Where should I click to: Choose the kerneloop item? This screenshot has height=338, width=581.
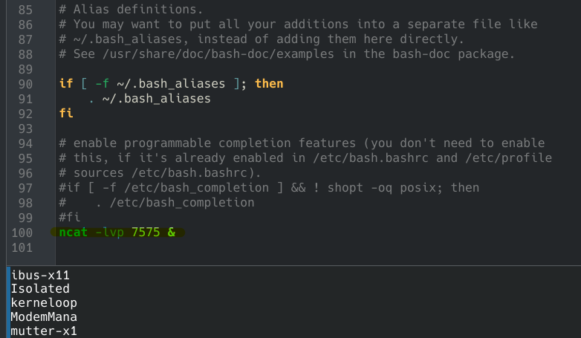(x=45, y=303)
